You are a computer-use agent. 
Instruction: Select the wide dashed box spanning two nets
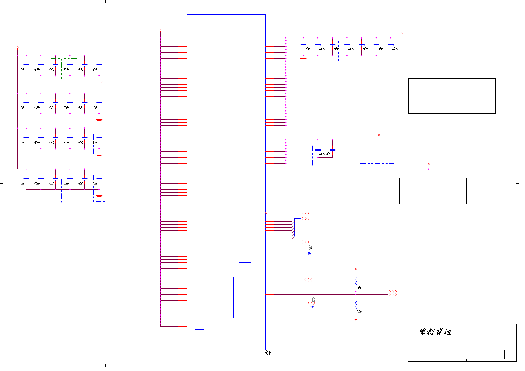376,169
